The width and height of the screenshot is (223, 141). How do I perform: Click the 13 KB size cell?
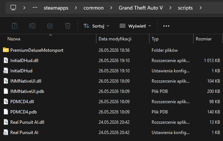coord(215,122)
